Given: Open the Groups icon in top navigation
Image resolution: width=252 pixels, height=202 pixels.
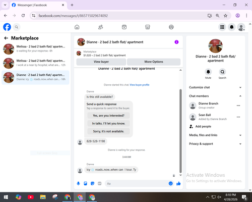Looking at the screenshot, I should [171, 27].
